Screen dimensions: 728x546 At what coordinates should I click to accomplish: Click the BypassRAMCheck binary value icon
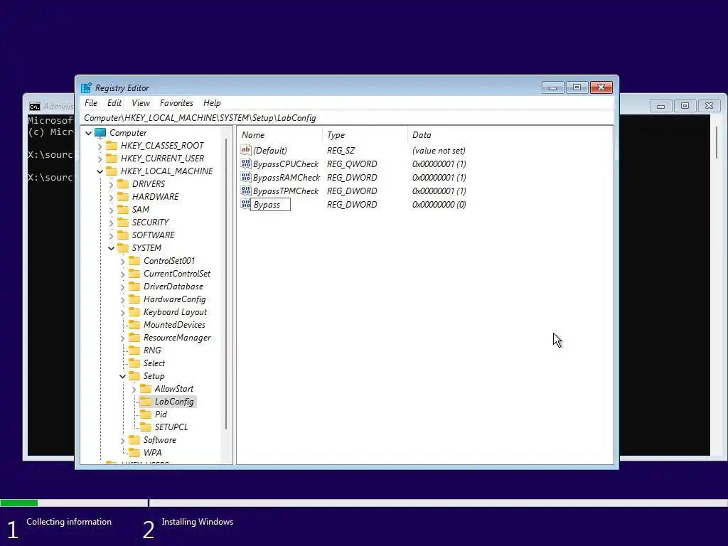pyautogui.click(x=245, y=177)
